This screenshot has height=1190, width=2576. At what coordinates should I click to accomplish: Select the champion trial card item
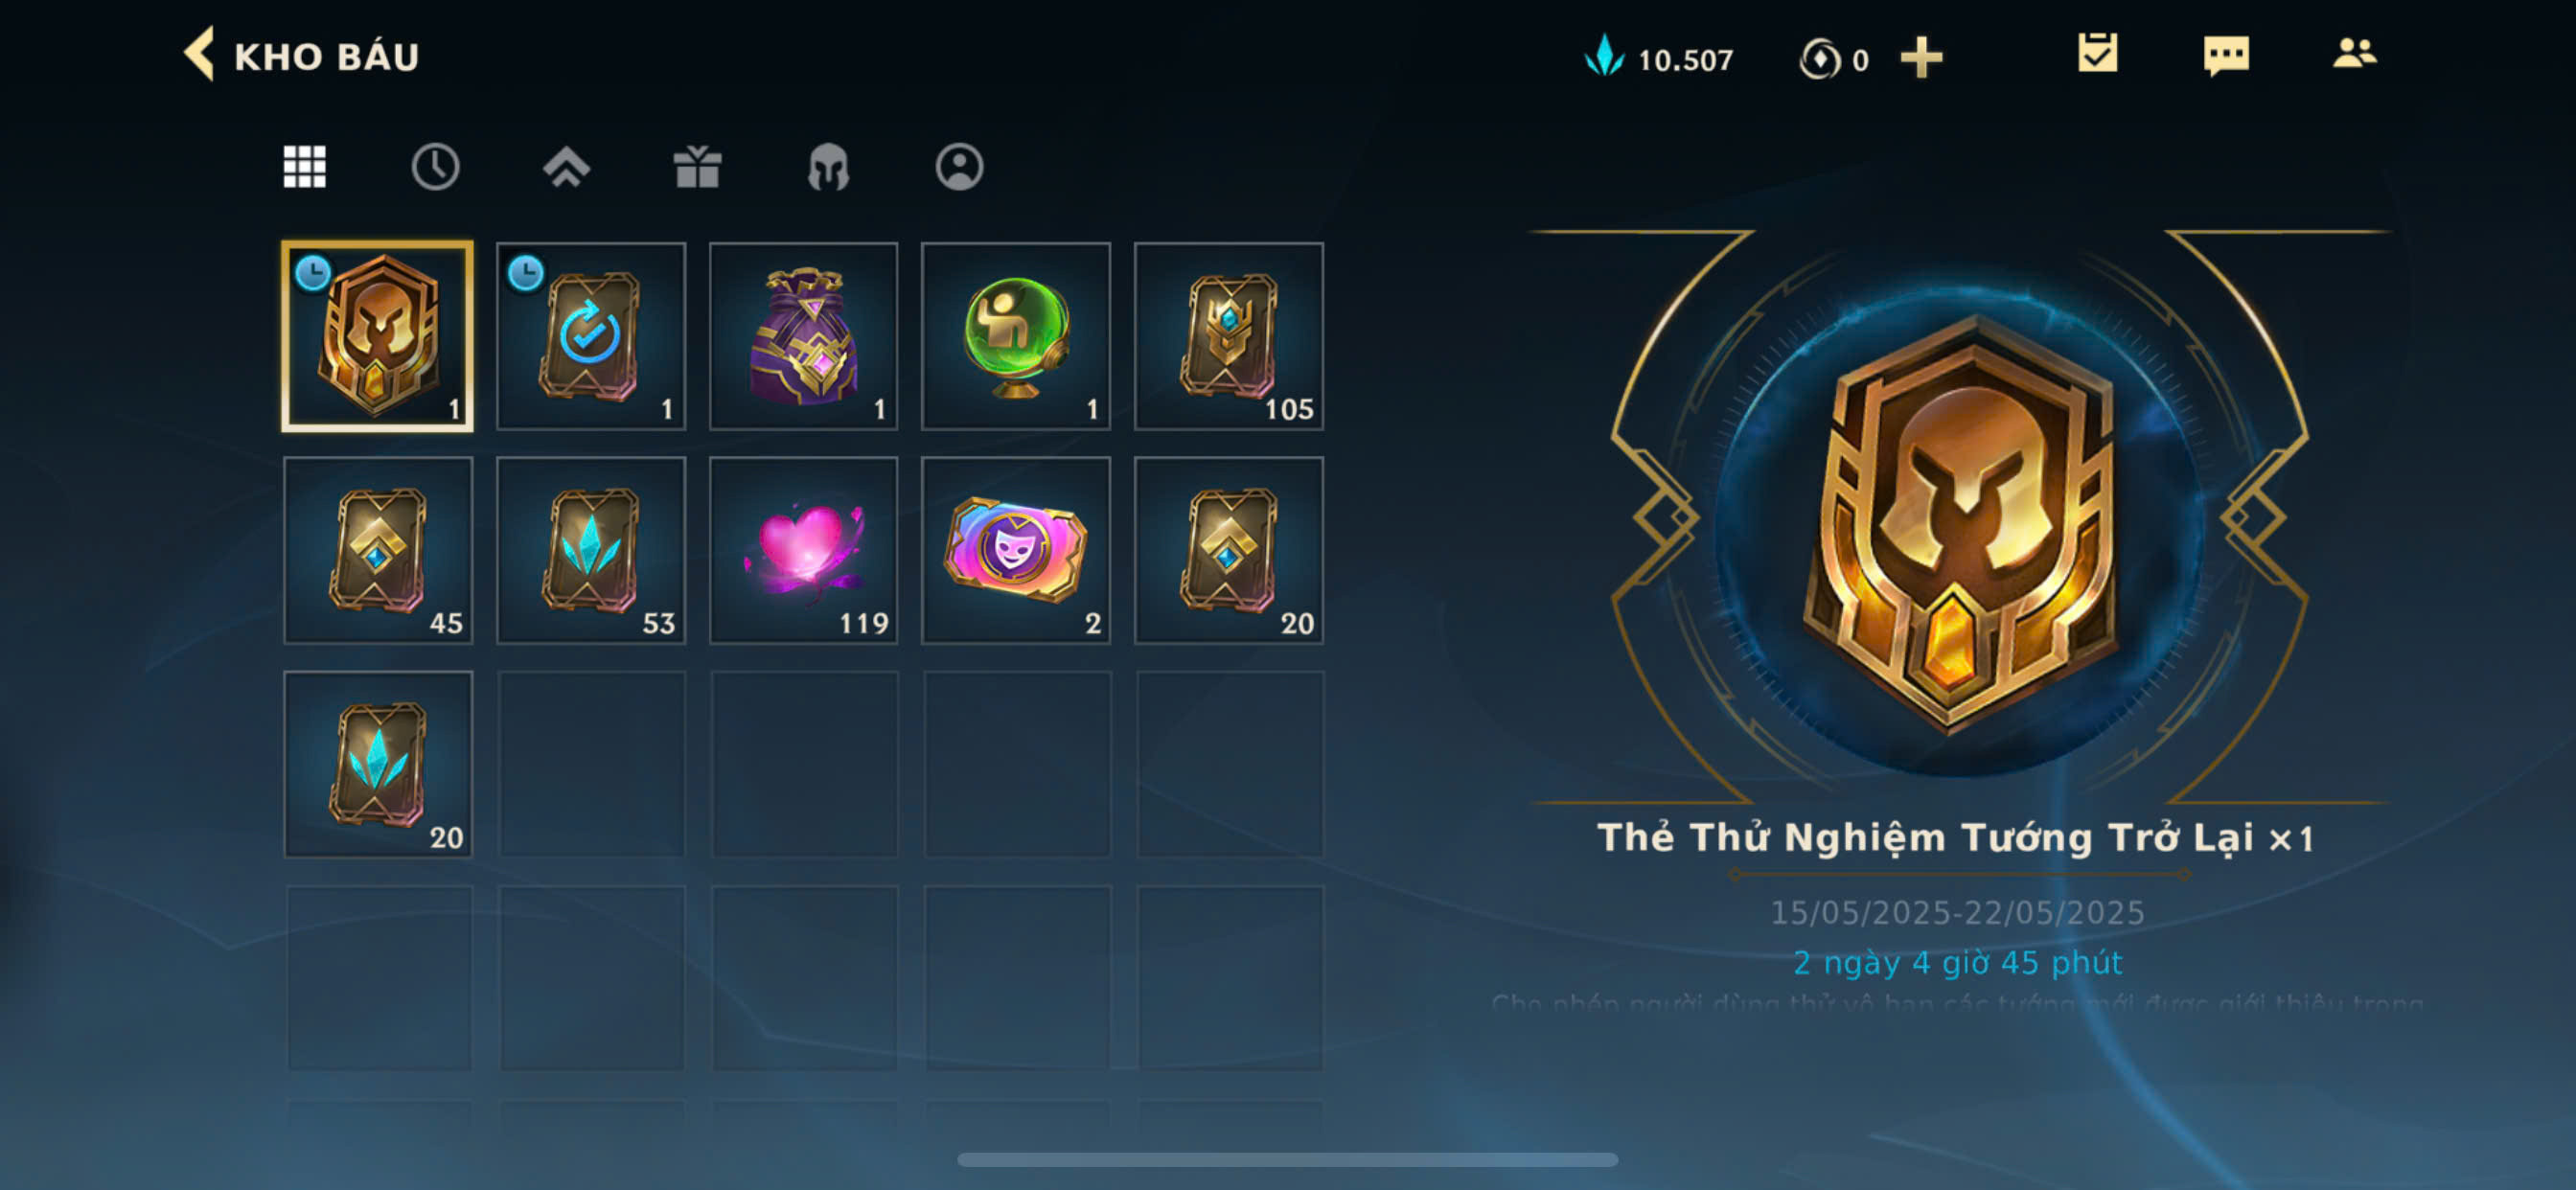click(x=378, y=336)
